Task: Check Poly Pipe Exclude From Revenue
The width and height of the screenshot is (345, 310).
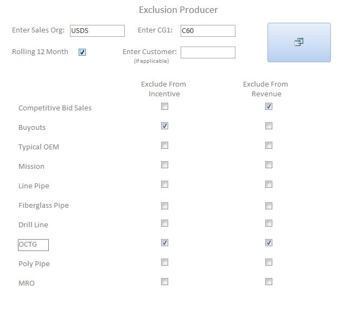Action: tap(269, 262)
